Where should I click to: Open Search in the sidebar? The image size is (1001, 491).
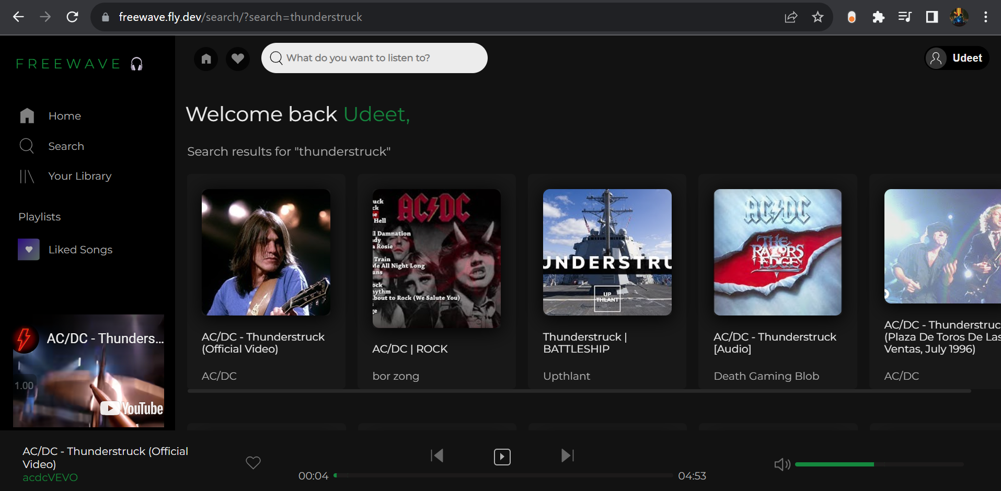pyautogui.click(x=51, y=146)
